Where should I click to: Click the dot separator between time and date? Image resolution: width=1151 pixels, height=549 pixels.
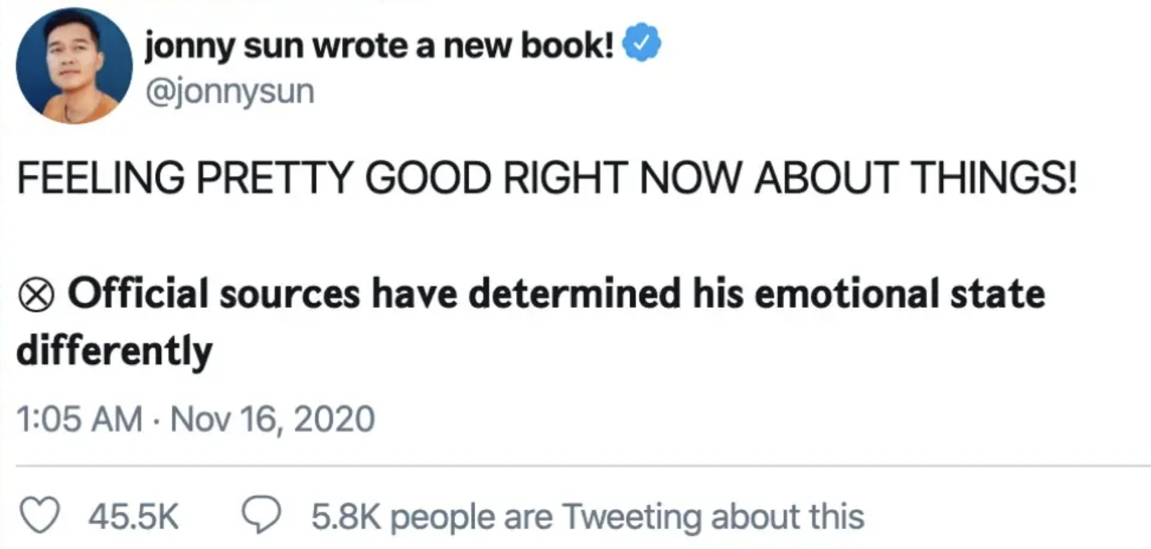156,420
